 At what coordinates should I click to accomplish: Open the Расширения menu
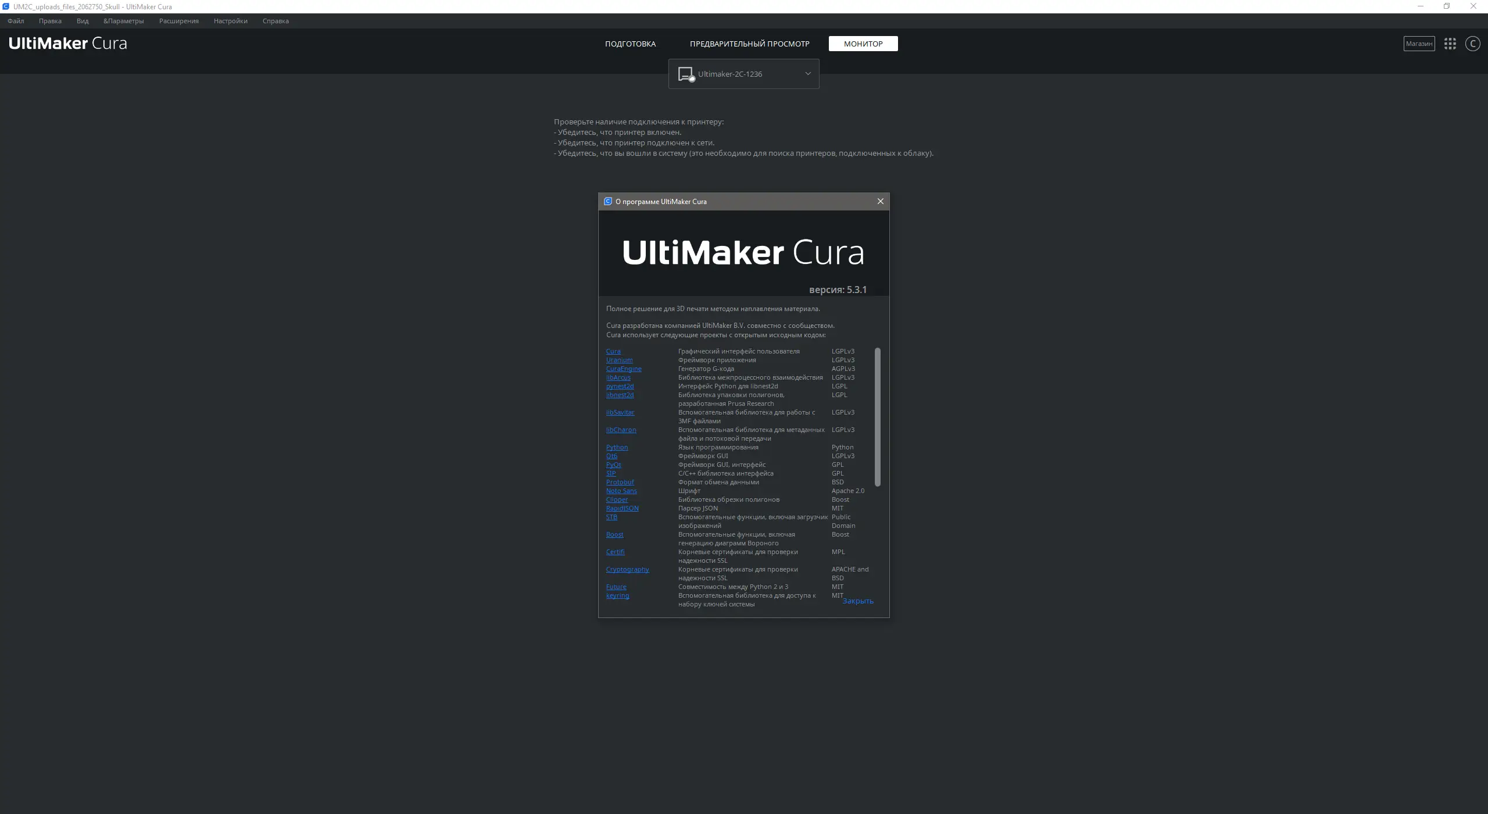coord(178,21)
